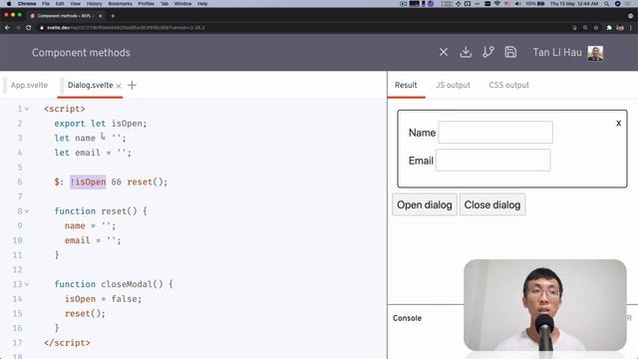This screenshot has height=359, width=638.
Task: Fork this REPL project
Action: coord(488,52)
